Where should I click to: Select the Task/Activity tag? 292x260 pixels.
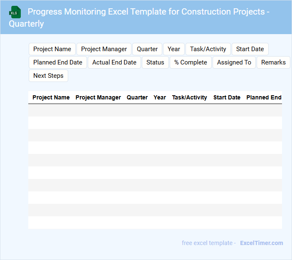coord(208,49)
